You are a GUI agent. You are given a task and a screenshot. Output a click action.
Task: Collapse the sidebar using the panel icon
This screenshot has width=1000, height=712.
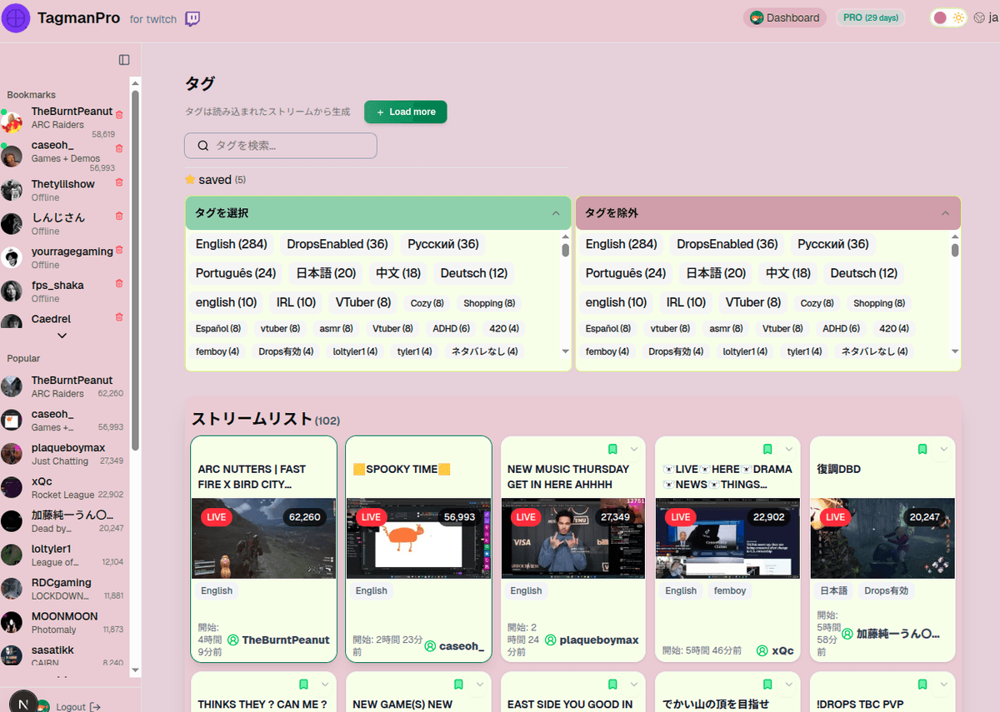[124, 59]
